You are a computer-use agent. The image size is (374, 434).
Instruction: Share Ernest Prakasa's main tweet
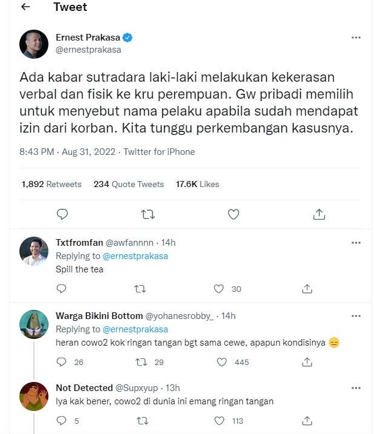coord(320,214)
